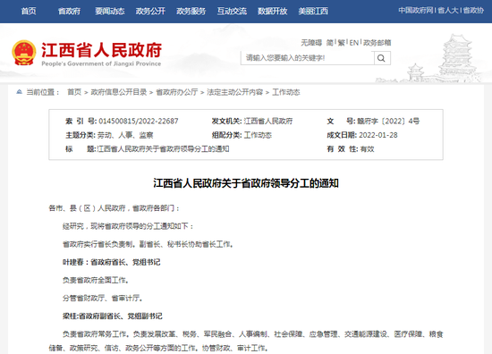Click the heading 叶建春：省政府省长、党组书记
Viewport: 492px width, 354px height.
pos(112,262)
